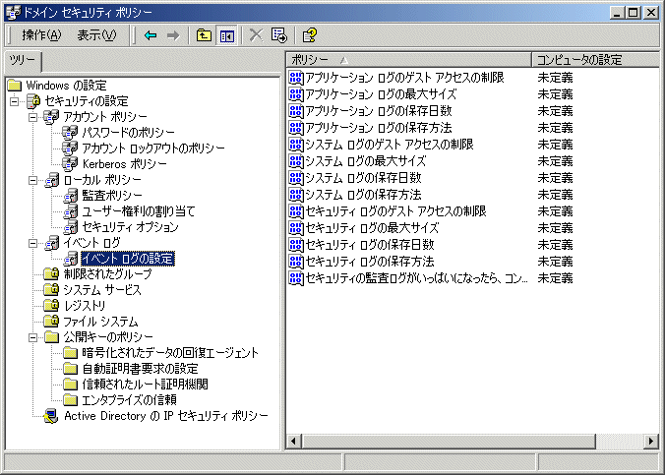The height and width of the screenshot is (475, 665).
Task: Click the Delete X toolbar icon
Action: pos(256,35)
